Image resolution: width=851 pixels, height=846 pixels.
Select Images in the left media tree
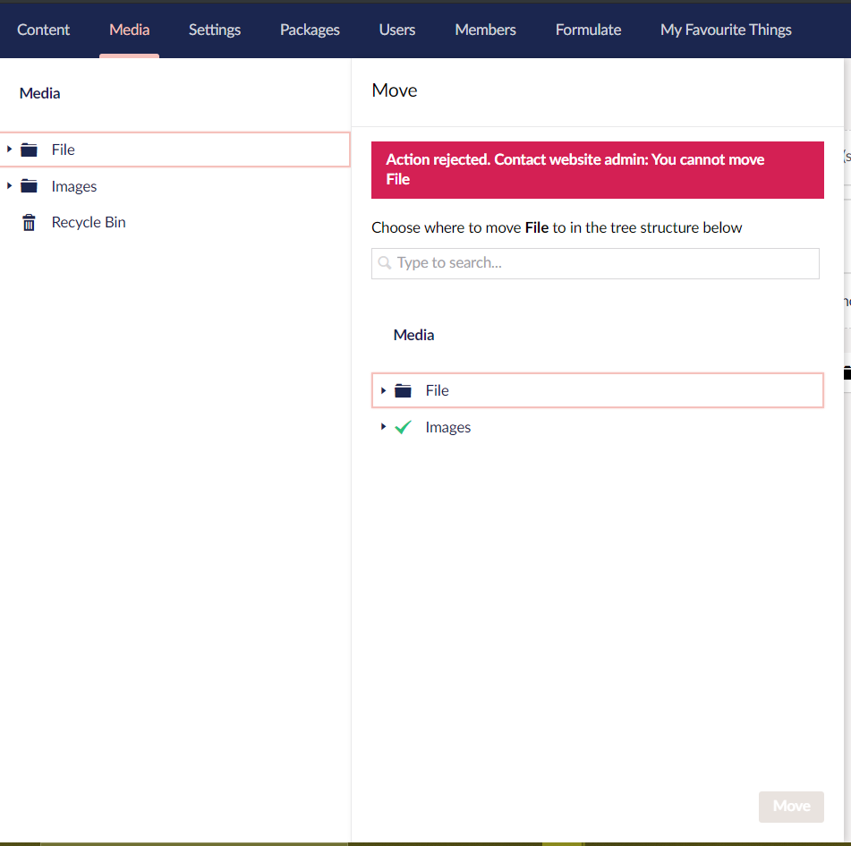73,186
